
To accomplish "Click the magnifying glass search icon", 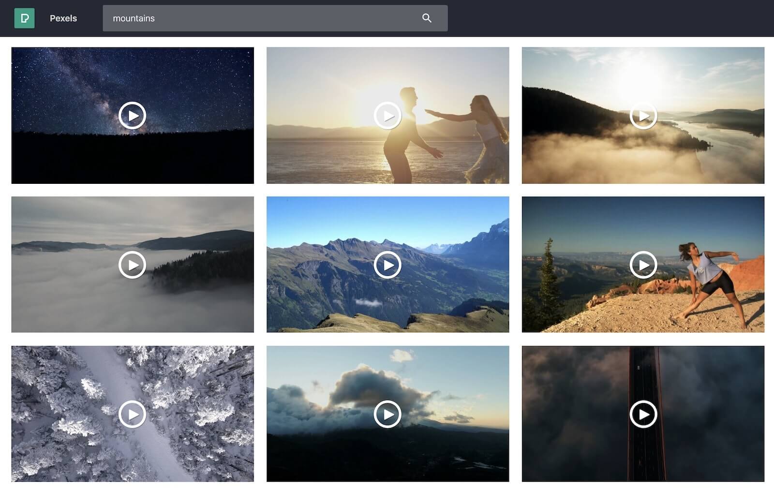I will tap(427, 18).
